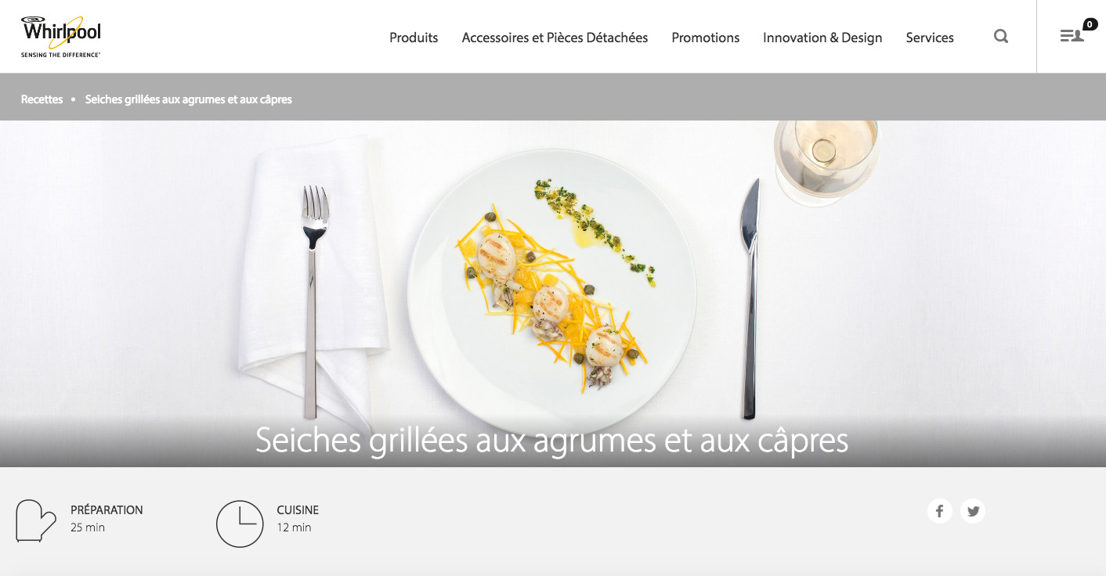Open the Promotions menu item
1106x576 pixels.
click(706, 38)
